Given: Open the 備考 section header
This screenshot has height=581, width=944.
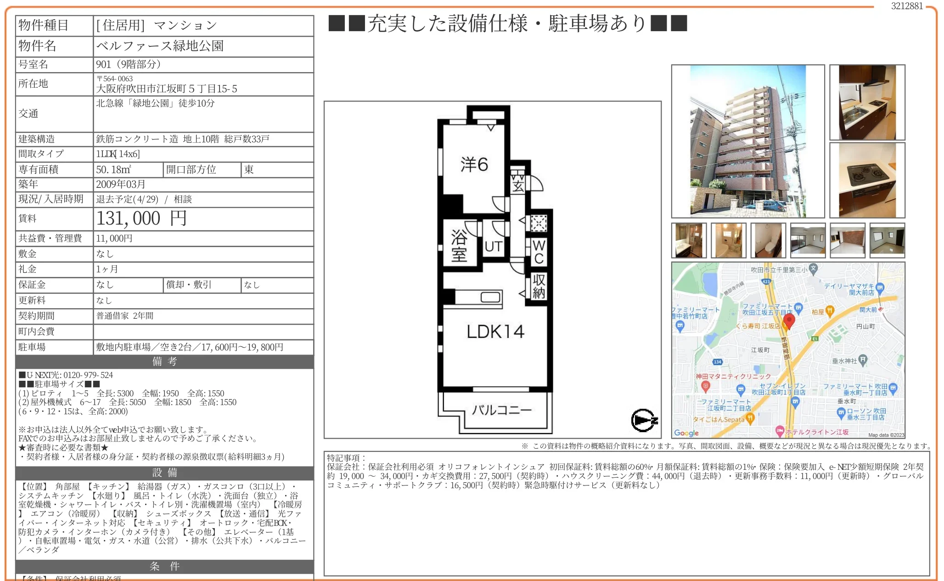Looking at the screenshot, I should [164, 362].
